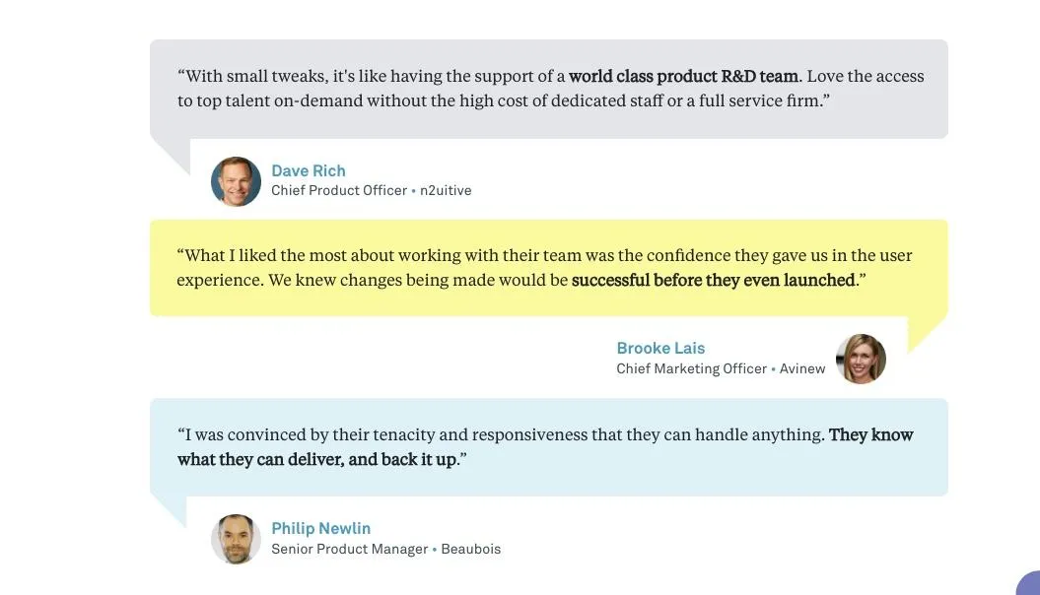The image size is (1040, 595).
Task: Select the Brooke Lais name link
Action: point(660,348)
